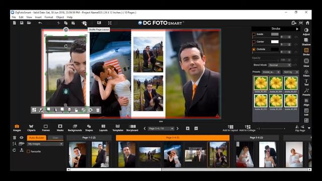Open the Filters panel icon
Screen dimensions: 322x181
[306, 73]
